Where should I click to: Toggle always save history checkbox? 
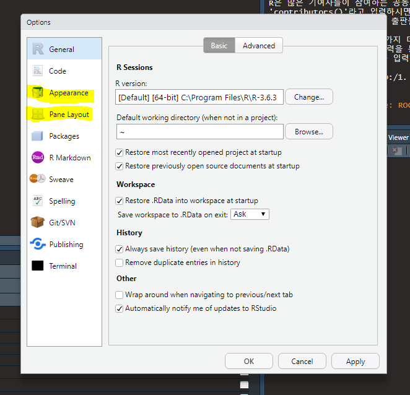click(x=120, y=249)
